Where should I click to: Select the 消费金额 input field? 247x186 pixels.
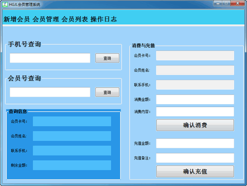[195, 100]
